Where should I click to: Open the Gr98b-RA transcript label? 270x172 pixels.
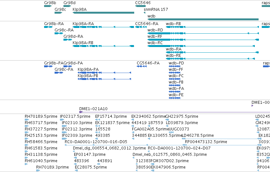(54, 23)
